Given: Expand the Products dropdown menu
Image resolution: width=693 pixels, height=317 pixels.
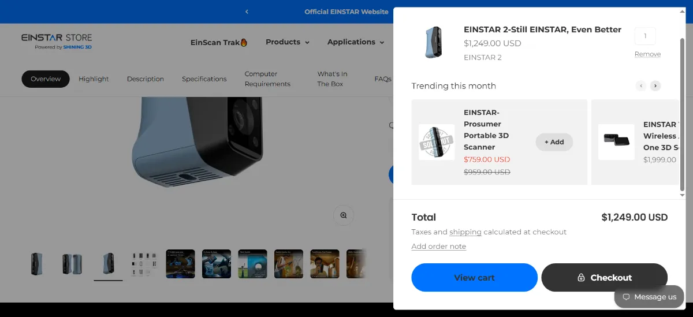Looking at the screenshot, I should coord(287,42).
